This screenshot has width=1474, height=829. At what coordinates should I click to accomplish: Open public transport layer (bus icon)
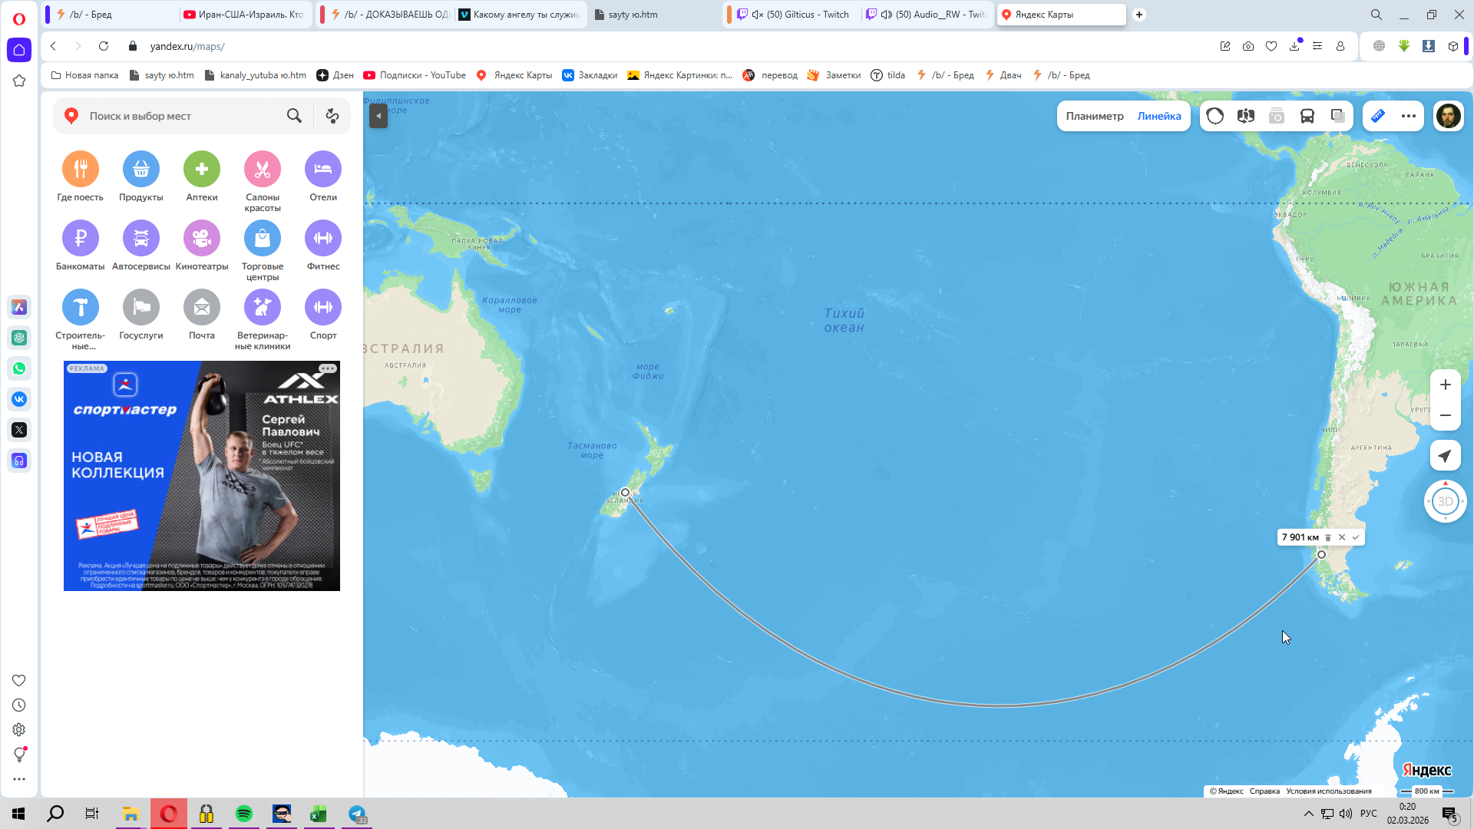coord(1307,116)
